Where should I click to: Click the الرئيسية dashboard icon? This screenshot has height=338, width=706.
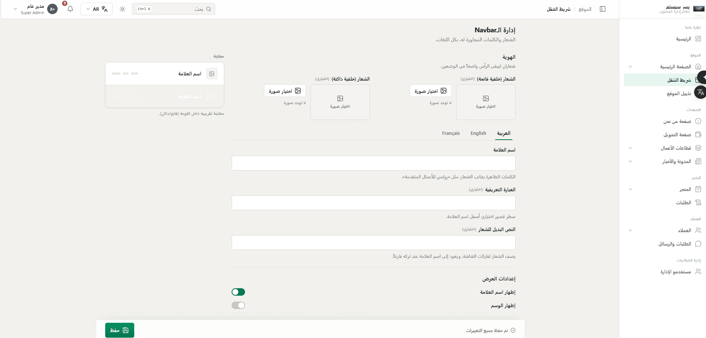click(x=698, y=39)
